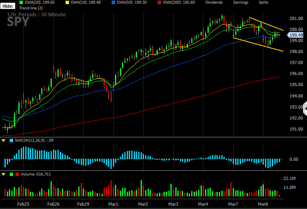This screenshot has width=307, height=209.
Task: Click the 201.00 price axis label
Action: [x=296, y=18]
